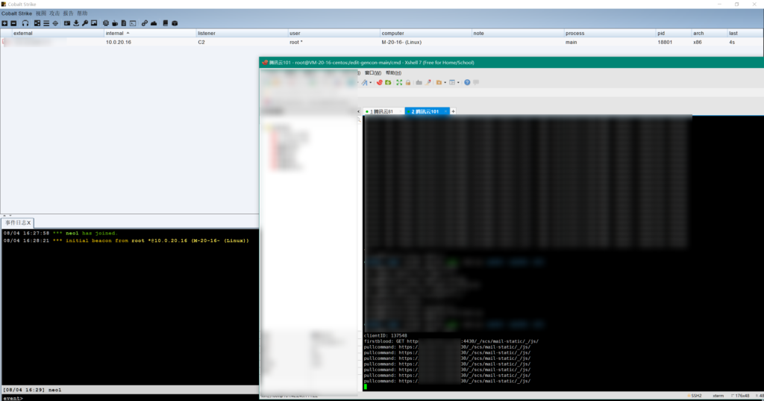
Task: Open the 视图 menu
Action: [x=41, y=13]
